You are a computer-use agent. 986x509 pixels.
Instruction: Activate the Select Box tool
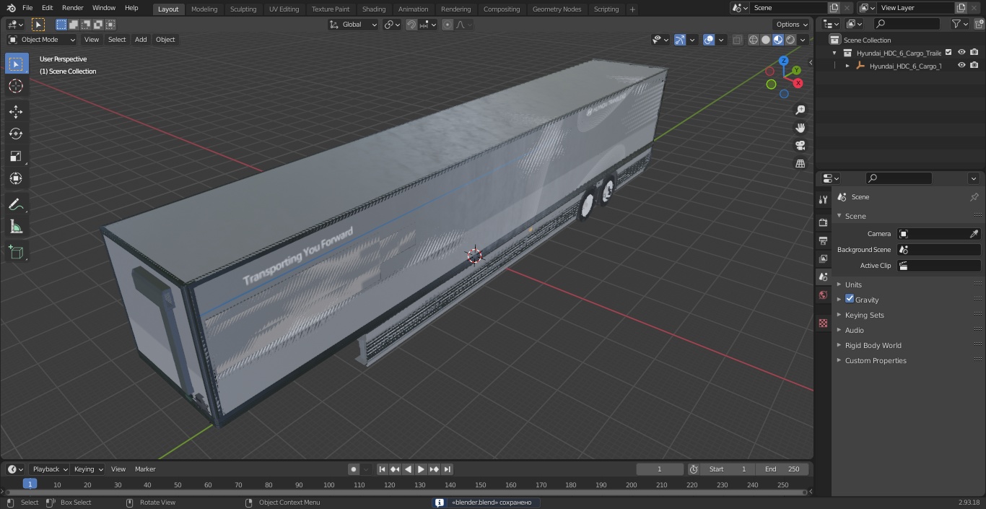pos(16,64)
